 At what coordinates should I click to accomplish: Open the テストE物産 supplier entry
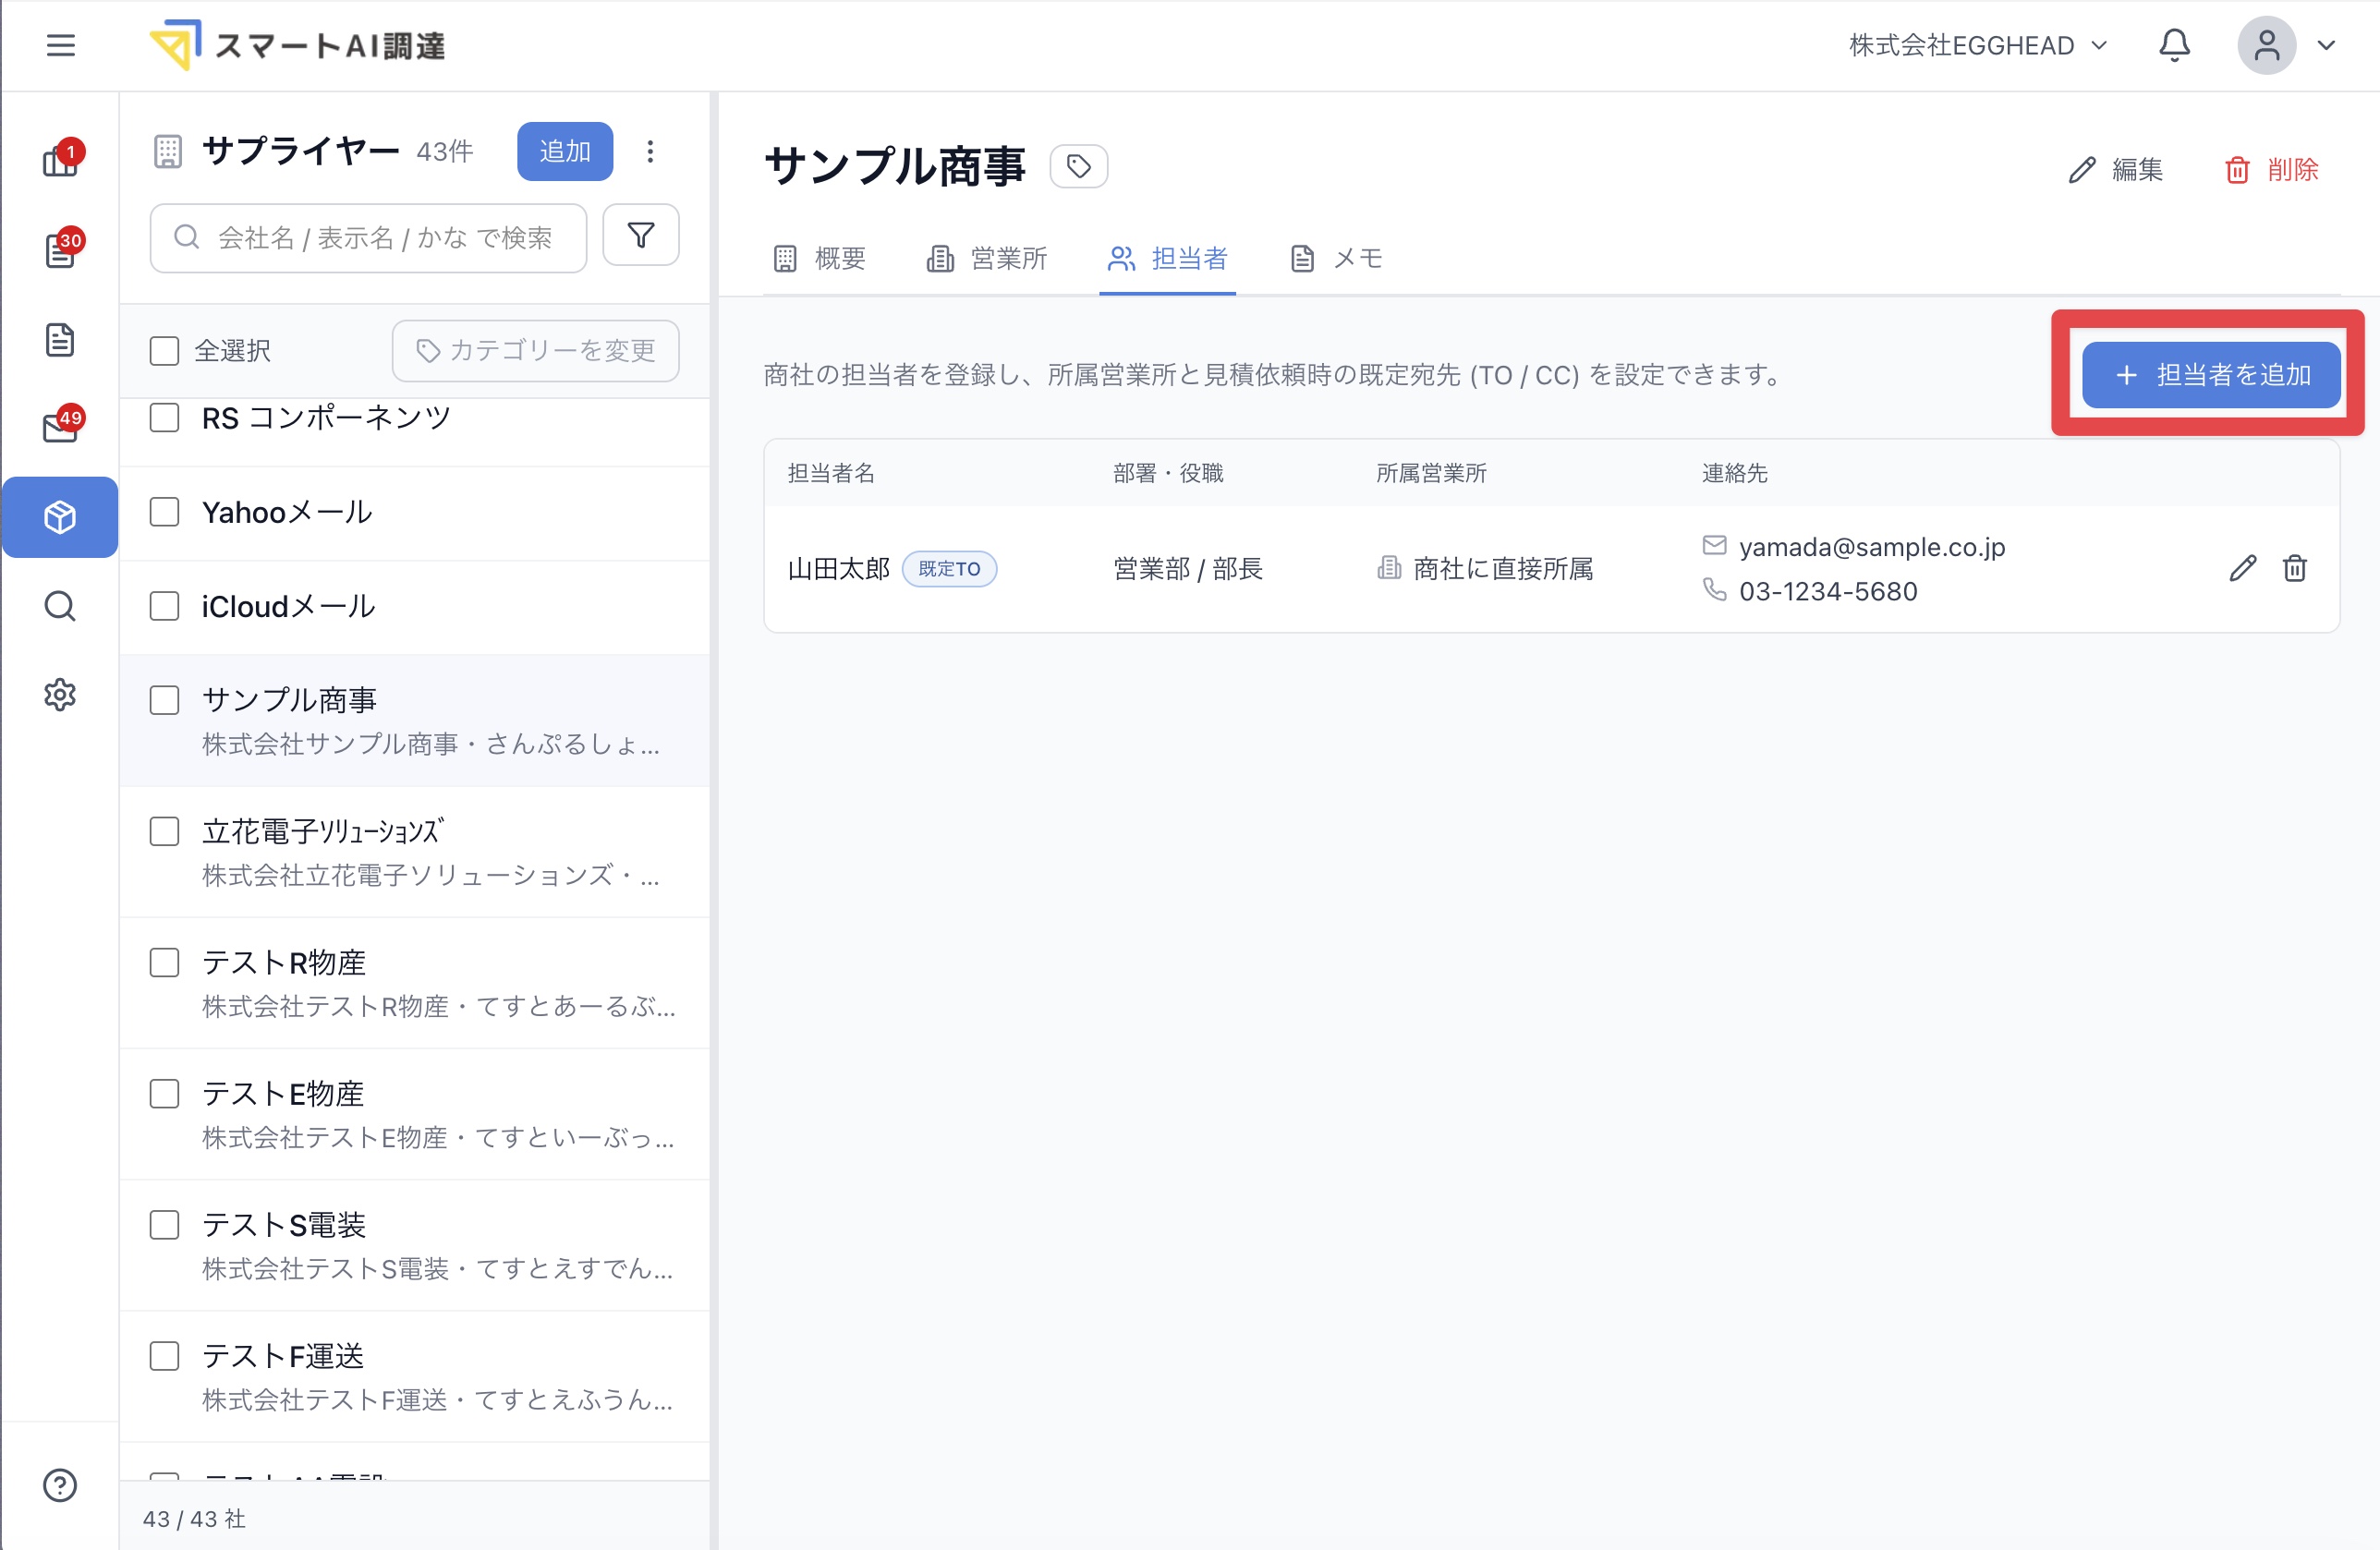[x=414, y=1114]
